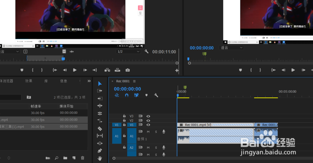Select the Slip tool
313x163 pixels.
point(100,136)
